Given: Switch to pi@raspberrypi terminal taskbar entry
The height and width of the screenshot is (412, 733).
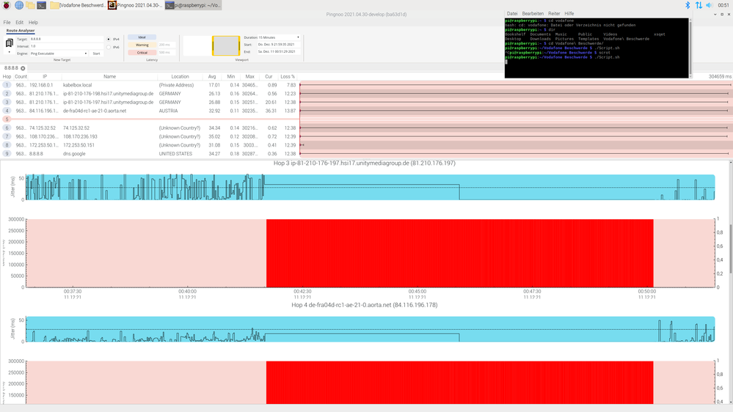Looking at the screenshot, I should (x=193, y=5).
